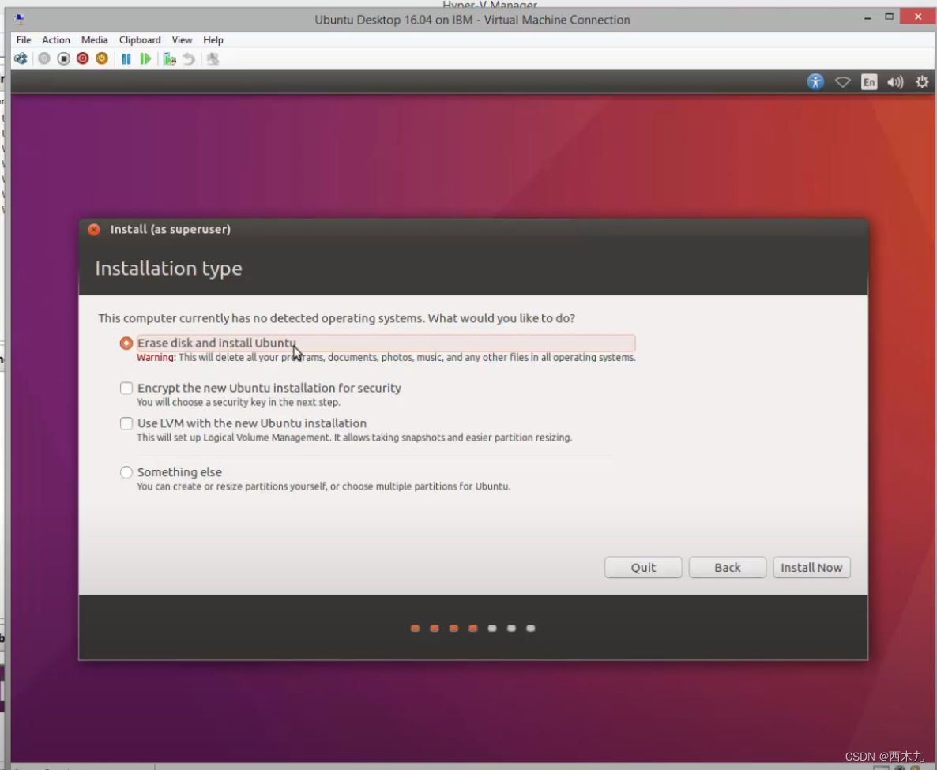Open the Clipboard menu
The height and width of the screenshot is (770, 937).
(x=140, y=39)
